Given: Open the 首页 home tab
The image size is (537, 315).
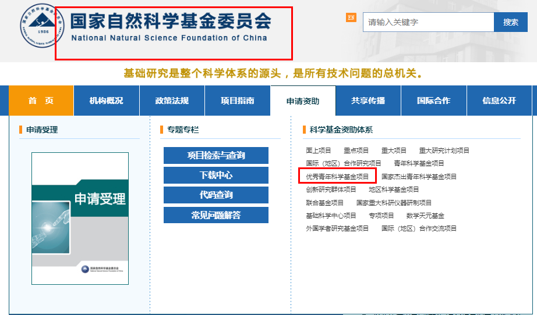Looking at the screenshot, I should click(x=41, y=101).
